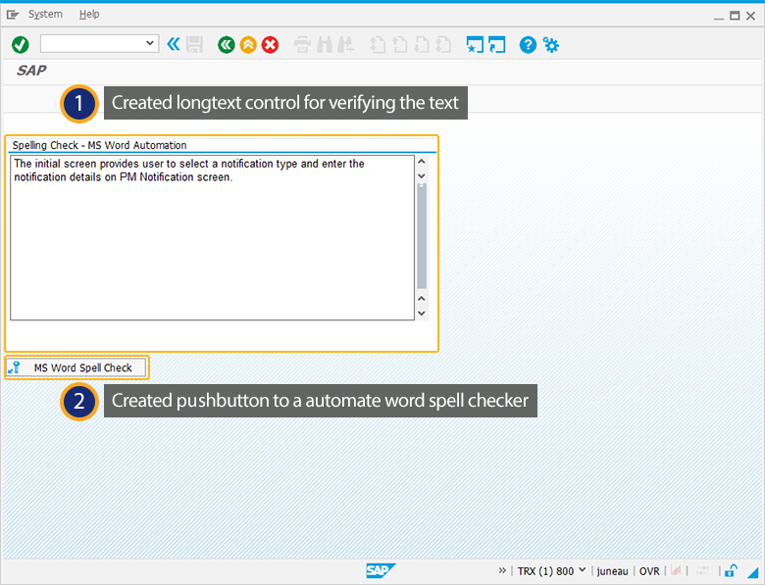Click the blue triangle corner status icon
765x585 pixels.
753,572
